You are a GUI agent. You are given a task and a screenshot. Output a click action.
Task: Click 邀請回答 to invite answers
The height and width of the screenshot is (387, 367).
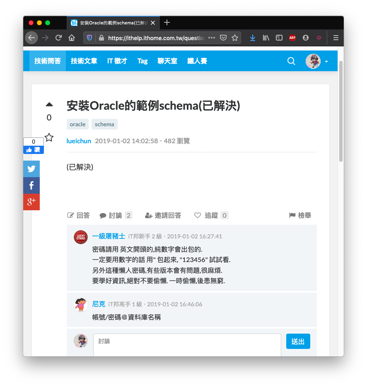tap(163, 216)
